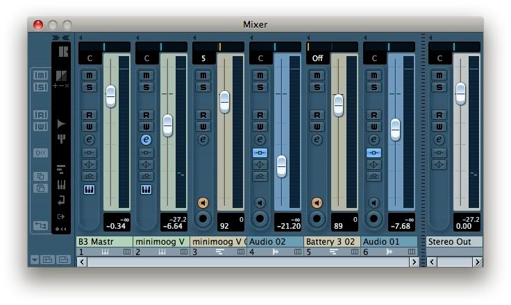Toggle FX return channels visibility icon
The image size is (511, 305).
coord(61,200)
